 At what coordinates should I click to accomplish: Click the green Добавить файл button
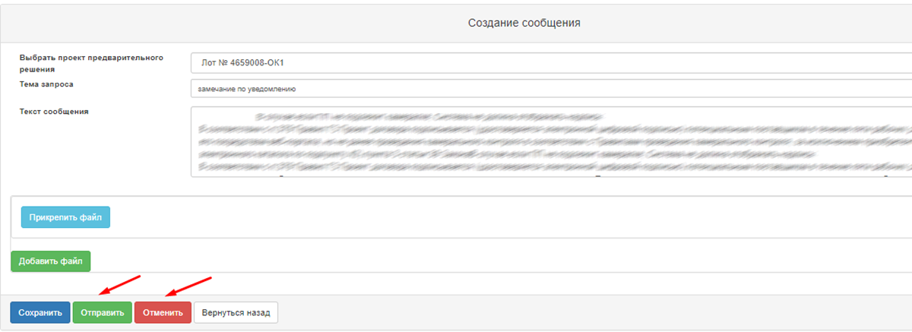click(50, 261)
